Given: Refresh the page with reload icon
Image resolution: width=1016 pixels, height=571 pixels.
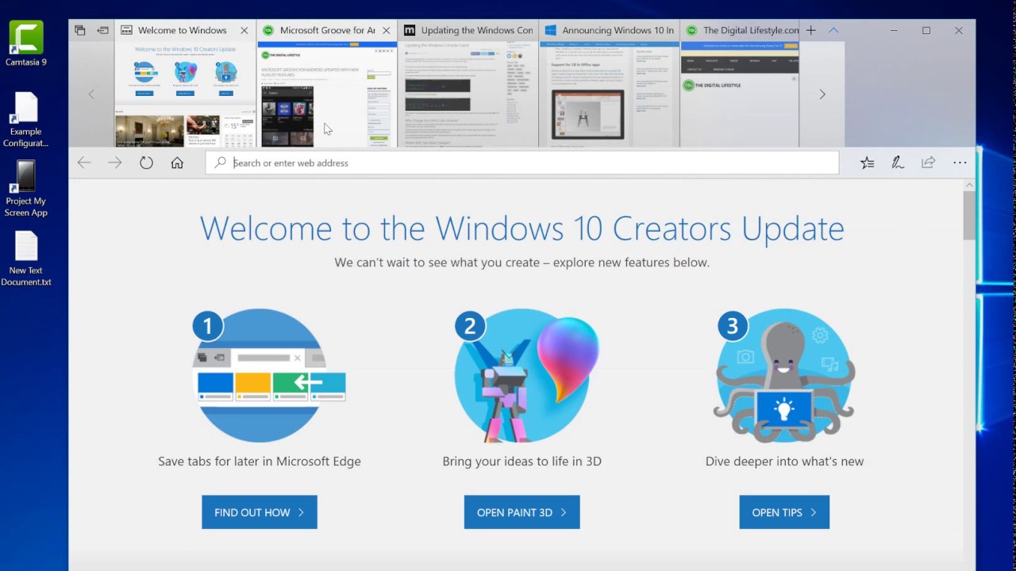Looking at the screenshot, I should [x=146, y=163].
